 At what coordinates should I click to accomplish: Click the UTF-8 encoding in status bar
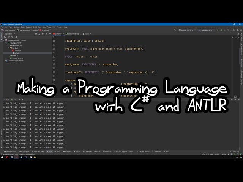point(217,154)
